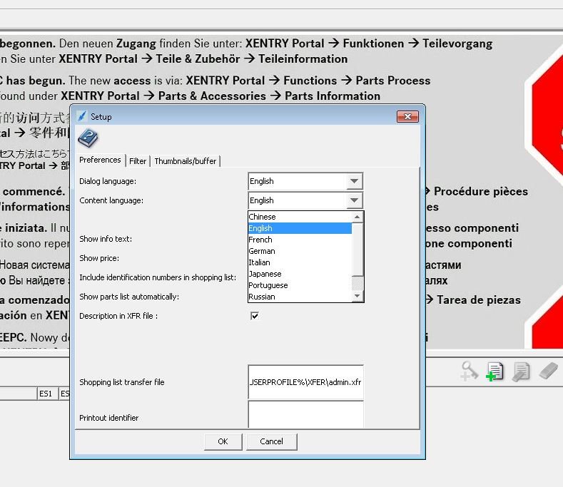This screenshot has height=487, width=563.
Task: Open the Dialog language dropdown
Action: pos(354,181)
